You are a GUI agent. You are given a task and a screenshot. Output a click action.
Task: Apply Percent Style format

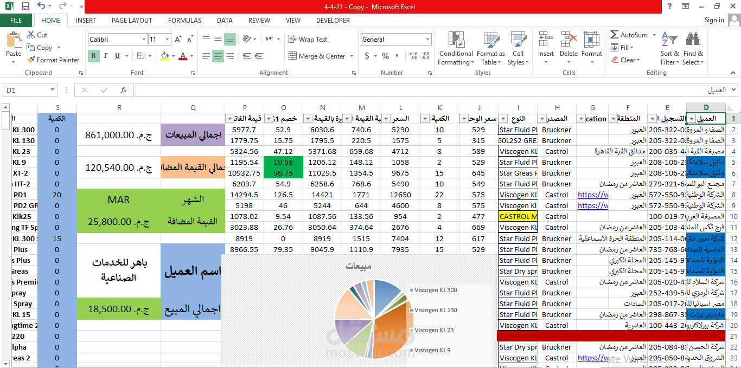[x=385, y=56]
